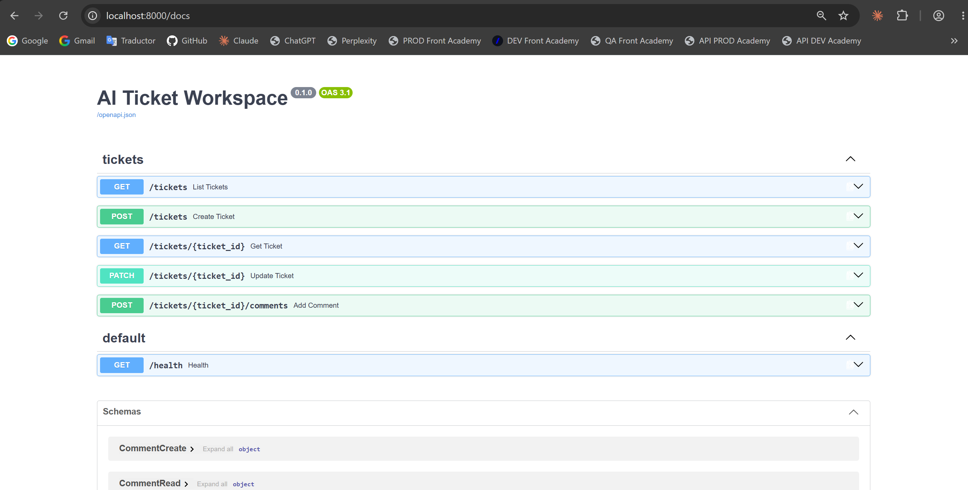Open the Gmail bookmark

tap(77, 40)
